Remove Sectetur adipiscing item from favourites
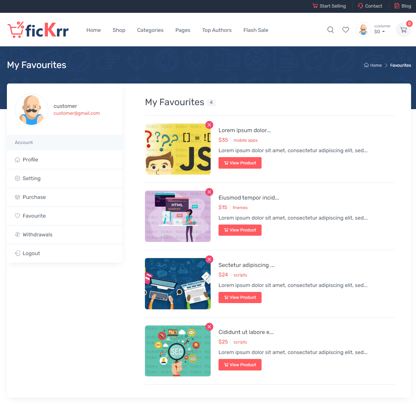Image resolution: width=416 pixels, height=404 pixels. [x=209, y=259]
